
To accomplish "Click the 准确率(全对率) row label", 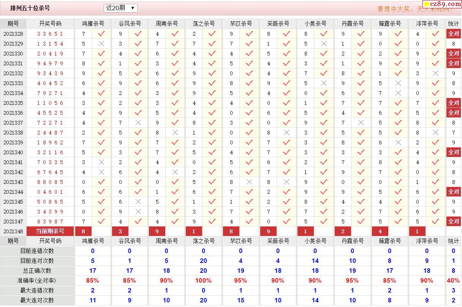I will click(x=37, y=281).
